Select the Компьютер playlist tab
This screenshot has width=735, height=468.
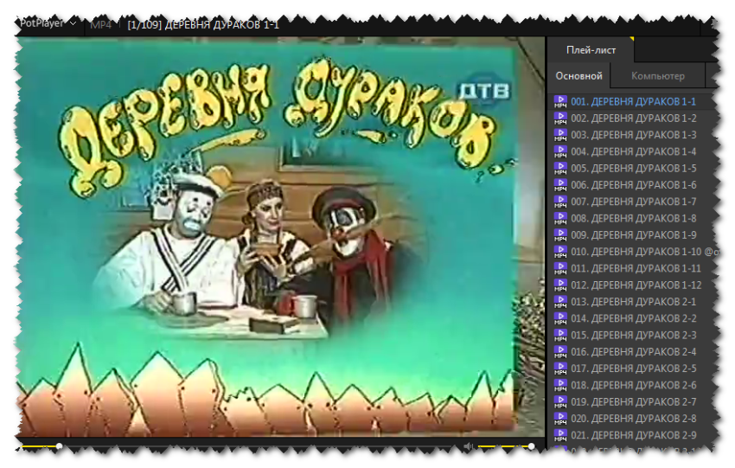[658, 76]
